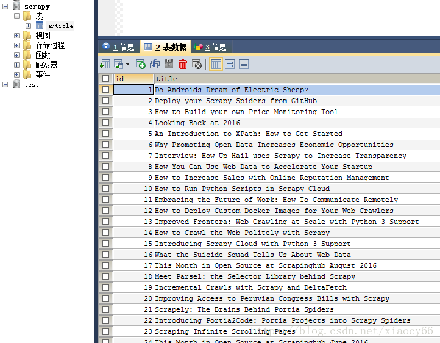The height and width of the screenshot is (343, 440).
Task: Click the duplicate current row icon
Action: (155, 64)
